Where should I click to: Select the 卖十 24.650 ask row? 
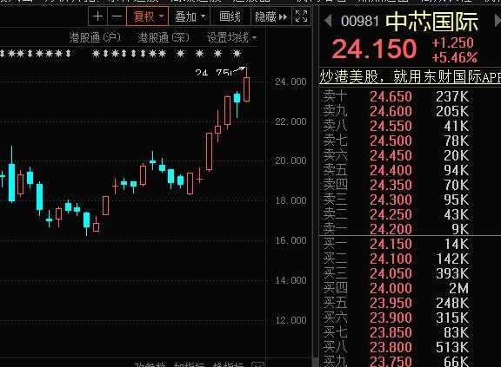[397, 96]
